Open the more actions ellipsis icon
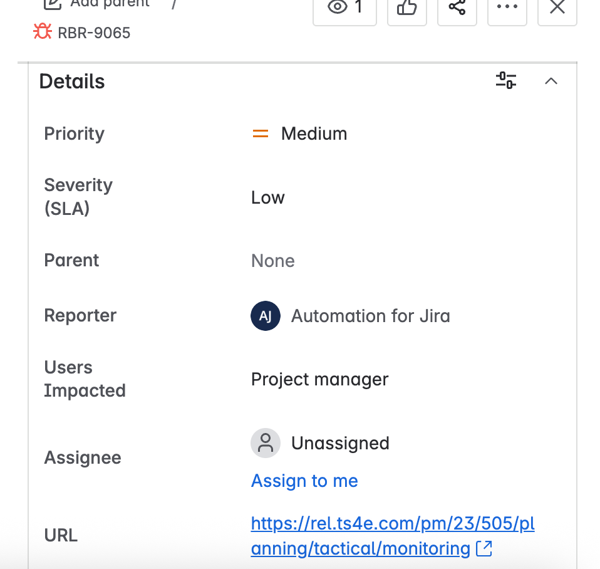 tap(507, 8)
